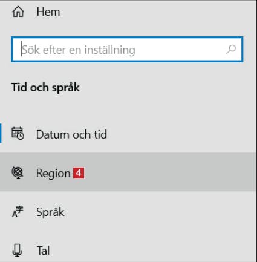This screenshot has width=257, height=262.
Task: Focus the Sök efter en inställning field
Action: point(127,50)
